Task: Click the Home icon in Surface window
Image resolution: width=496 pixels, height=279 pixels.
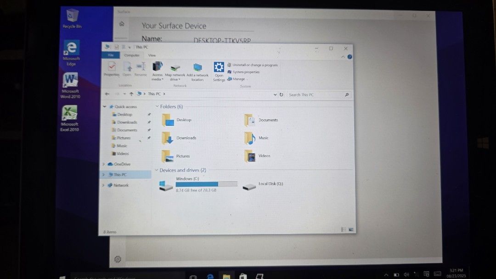Action: pos(122,24)
